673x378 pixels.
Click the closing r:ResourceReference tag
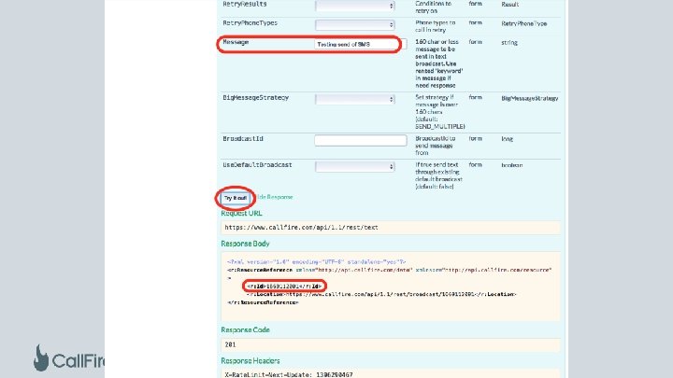coord(263,302)
